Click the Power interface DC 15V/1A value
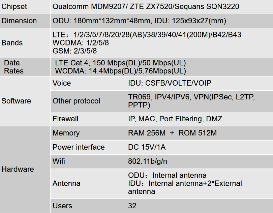 click(147, 147)
